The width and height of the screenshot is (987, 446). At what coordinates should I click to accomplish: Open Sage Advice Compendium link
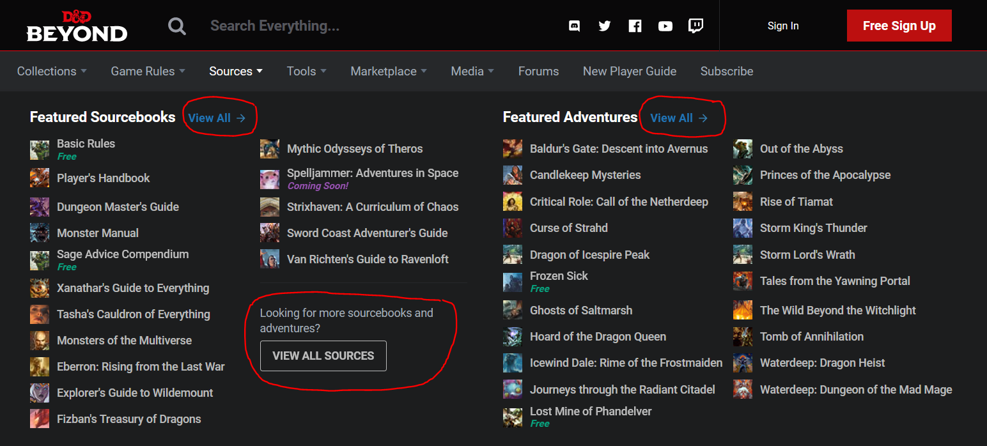pyautogui.click(x=123, y=254)
